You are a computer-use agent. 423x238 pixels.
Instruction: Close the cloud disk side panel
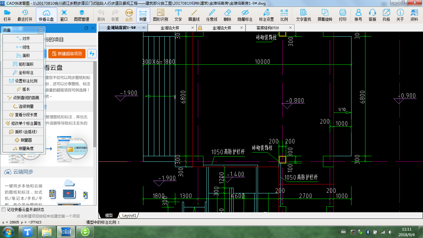[x=93, y=28]
